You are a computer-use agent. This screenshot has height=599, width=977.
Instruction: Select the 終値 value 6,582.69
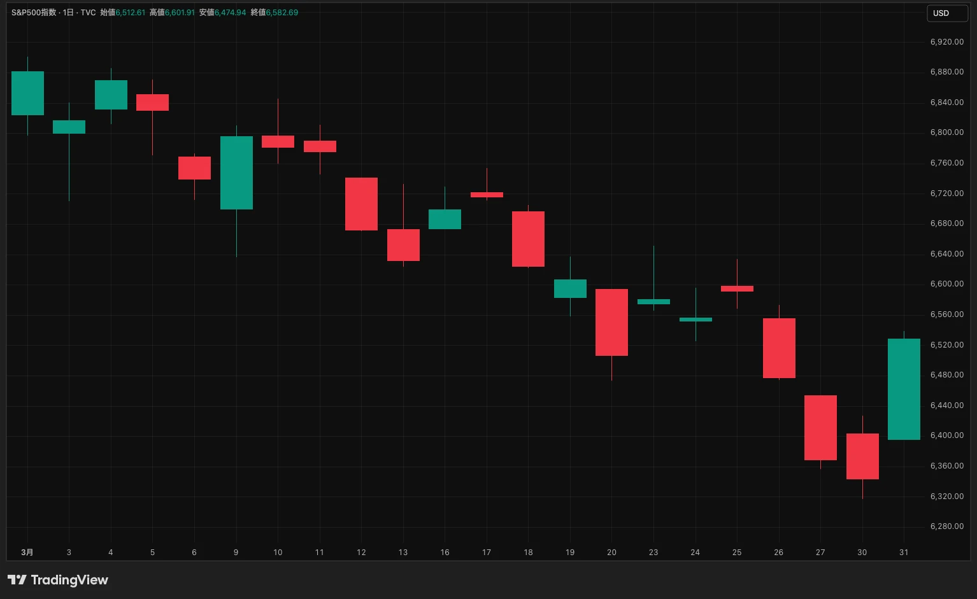(282, 13)
